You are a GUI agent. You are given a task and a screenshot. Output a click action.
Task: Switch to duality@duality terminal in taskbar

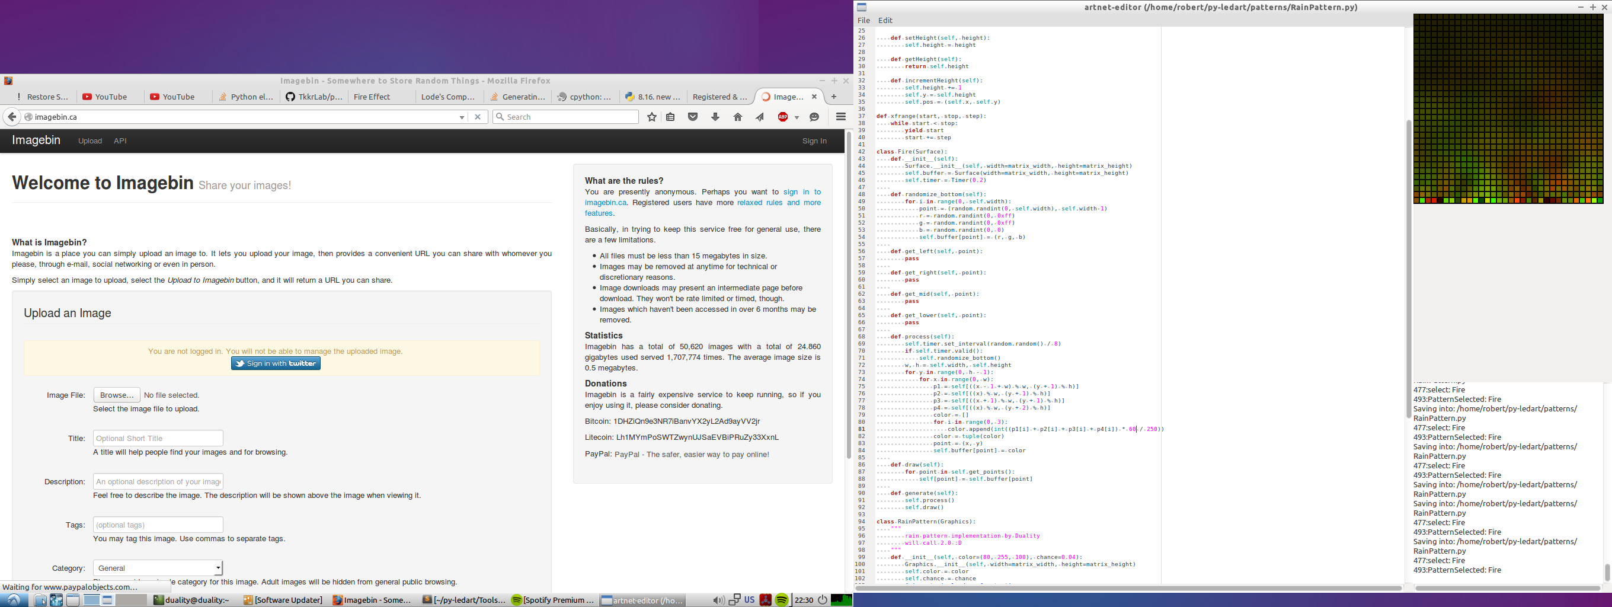192,600
